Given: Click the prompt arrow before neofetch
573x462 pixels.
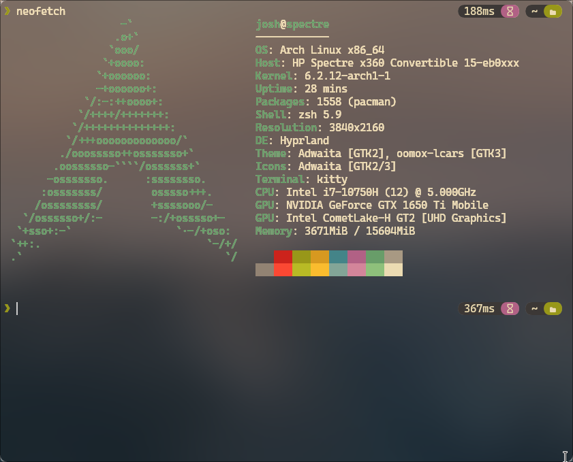Looking at the screenshot, I should click(x=7, y=12).
